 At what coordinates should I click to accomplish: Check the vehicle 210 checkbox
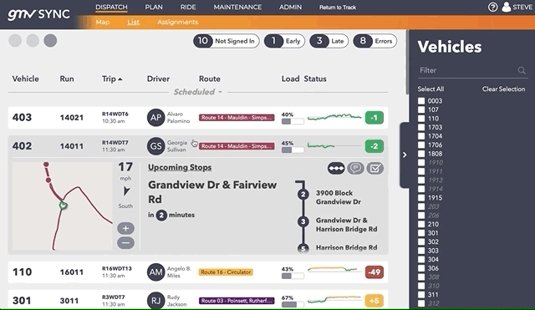click(421, 224)
